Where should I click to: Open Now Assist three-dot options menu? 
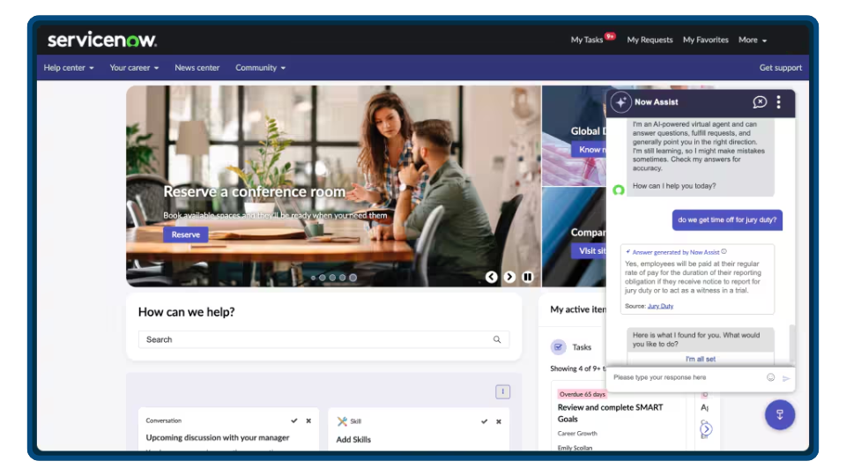tap(778, 102)
